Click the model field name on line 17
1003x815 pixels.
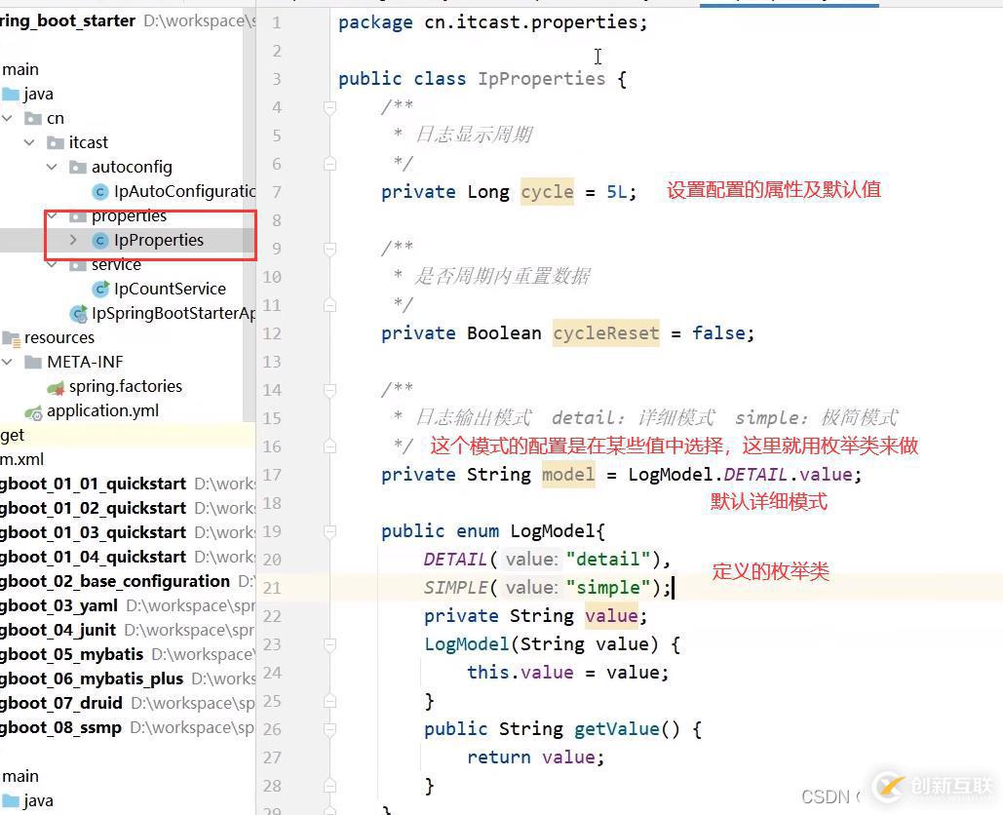point(568,475)
